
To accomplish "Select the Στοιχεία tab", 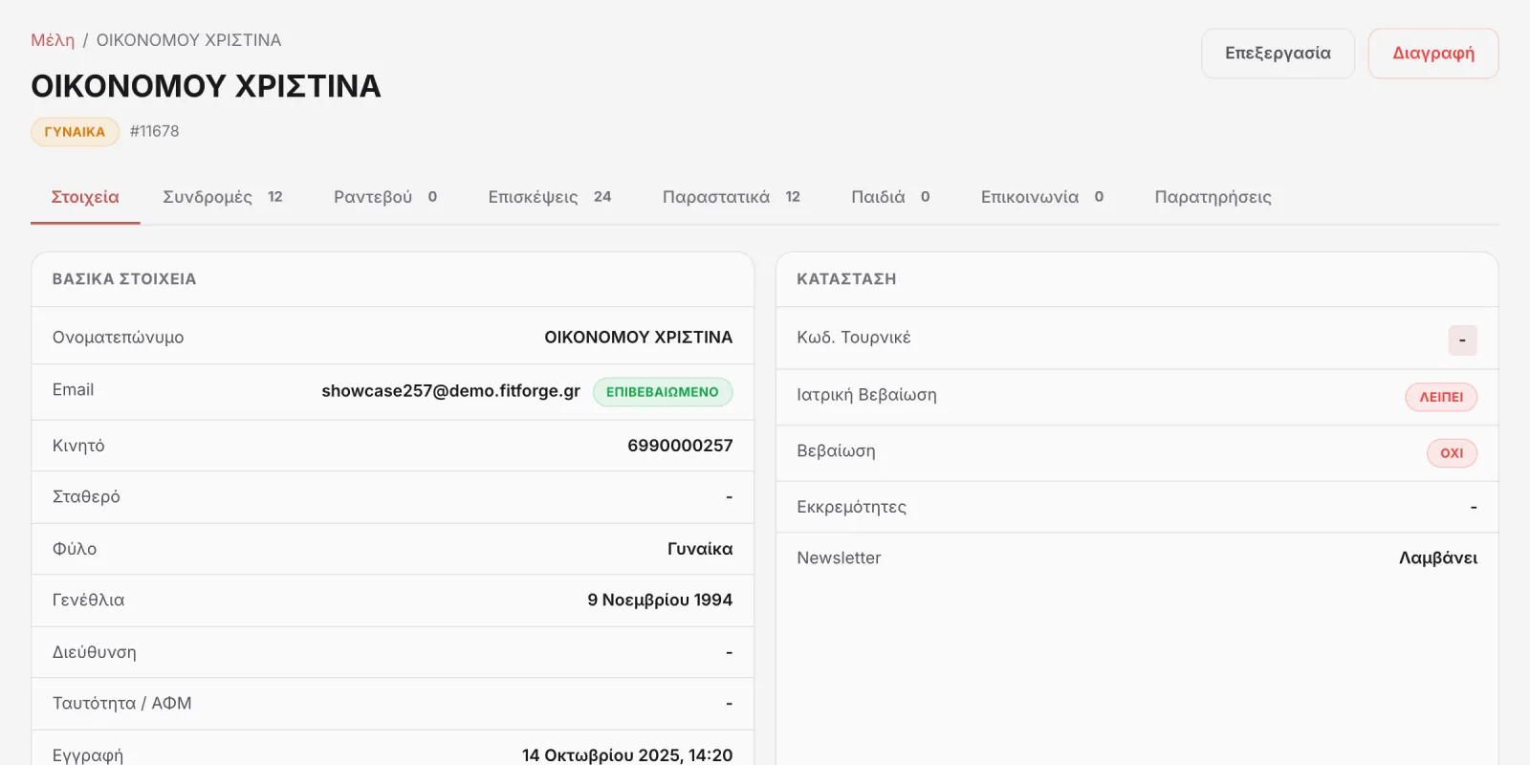I will [85, 197].
